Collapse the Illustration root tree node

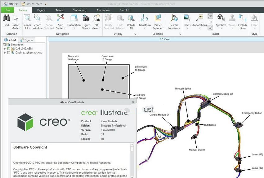tap(4, 45)
